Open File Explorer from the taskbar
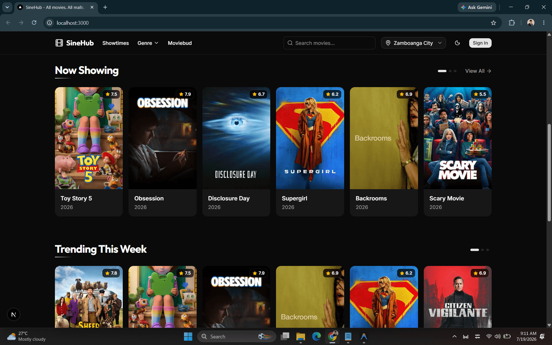Viewport: 552px width, 345px height. click(301, 336)
